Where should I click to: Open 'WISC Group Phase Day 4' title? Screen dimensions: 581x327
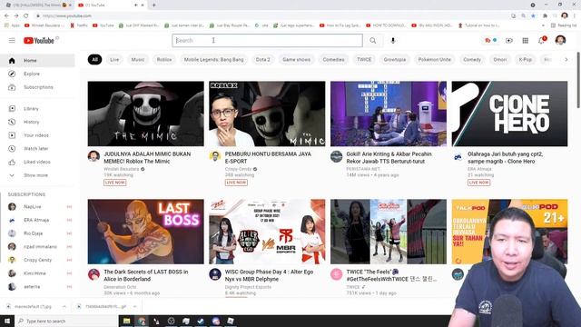tap(269, 275)
